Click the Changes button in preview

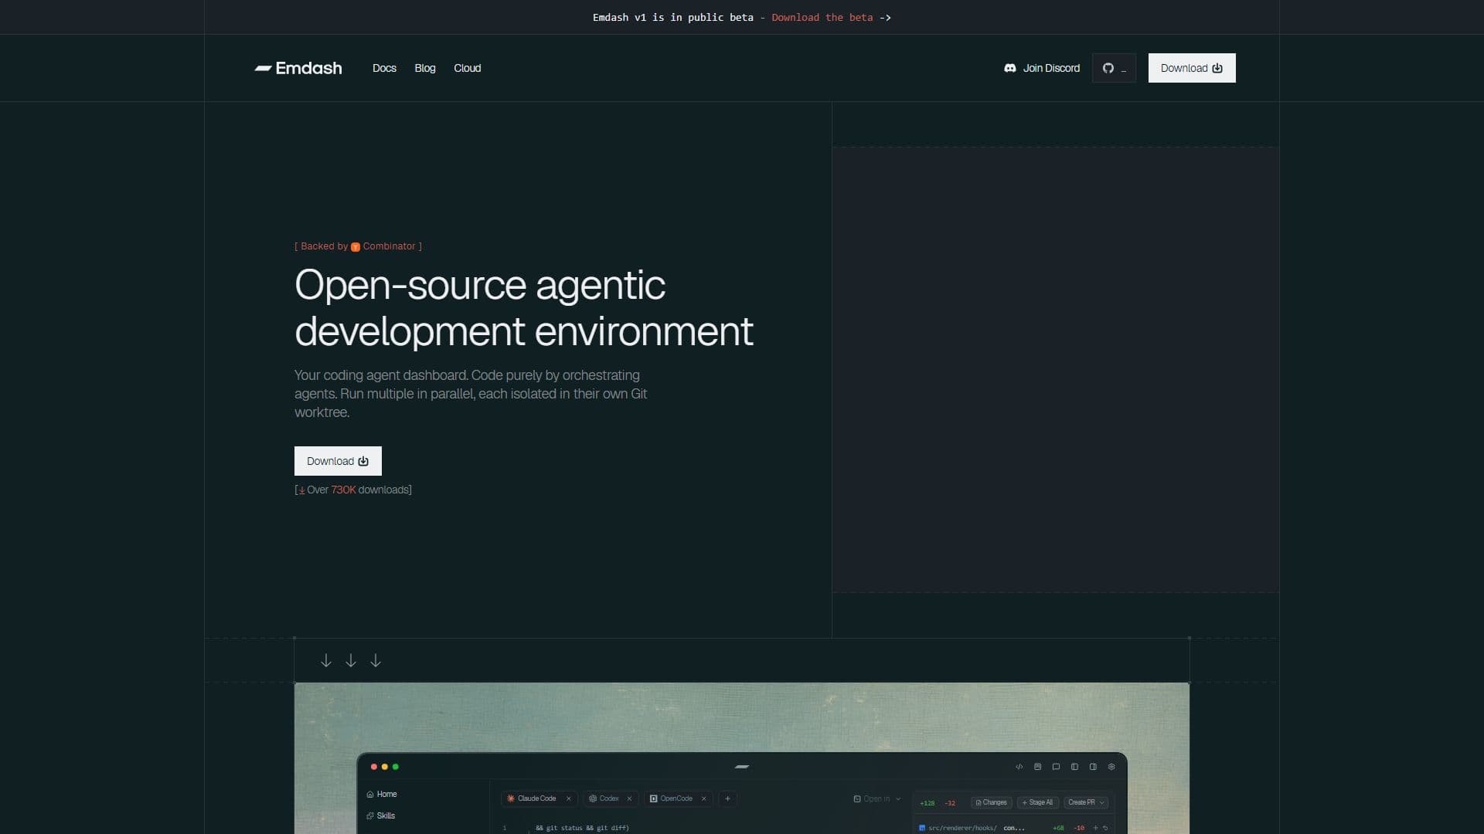991,802
